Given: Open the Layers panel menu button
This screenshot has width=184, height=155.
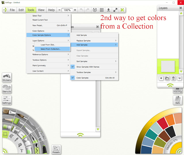Looking at the screenshot, I should click(179, 78).
